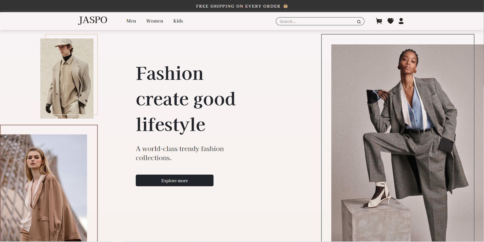Open the shopping cart icon
The width and height of the screenshot is (484, 242).
coord(379,21)
